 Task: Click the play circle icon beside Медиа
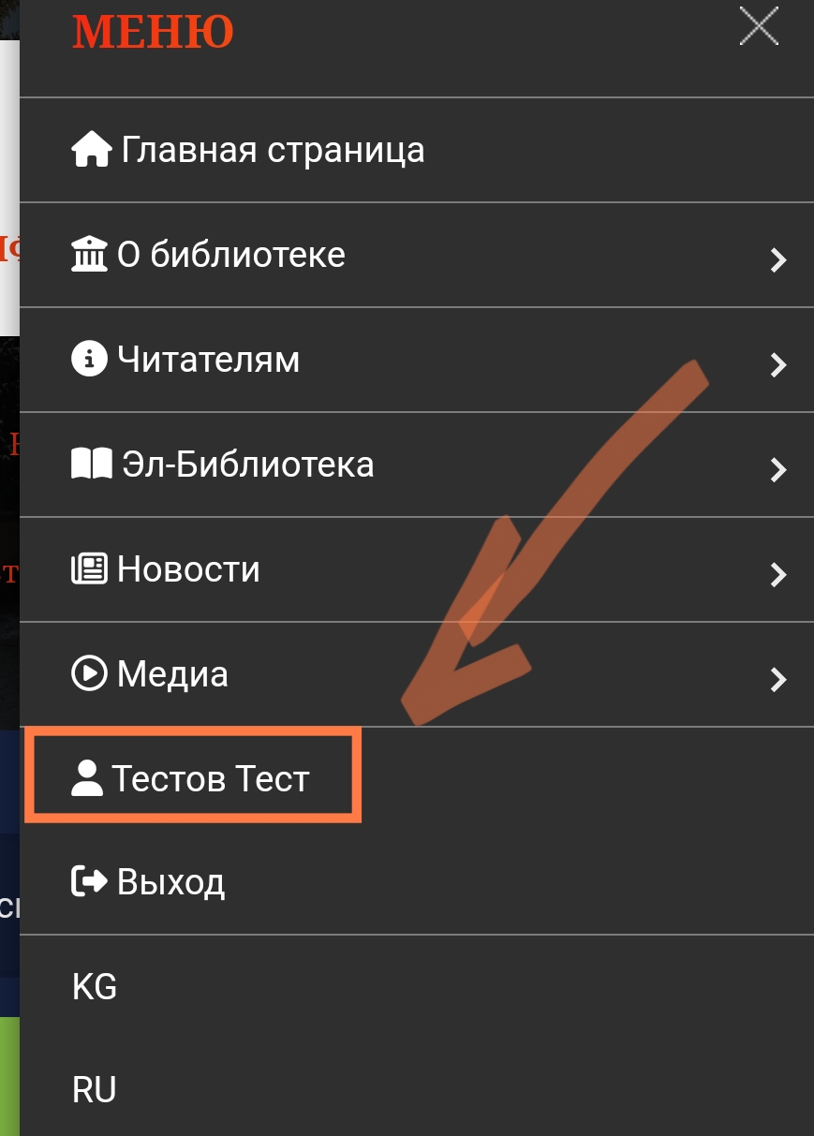coord(90,674)
